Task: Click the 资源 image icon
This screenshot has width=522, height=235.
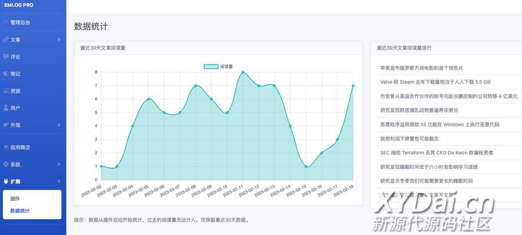Action: [6, 91]
